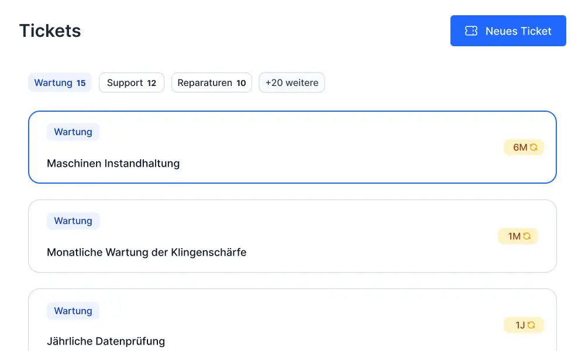Screen dimensions: 585x351
Task: Open the Jährliche Datenprüfung ticket
Action: coord(106,341)
